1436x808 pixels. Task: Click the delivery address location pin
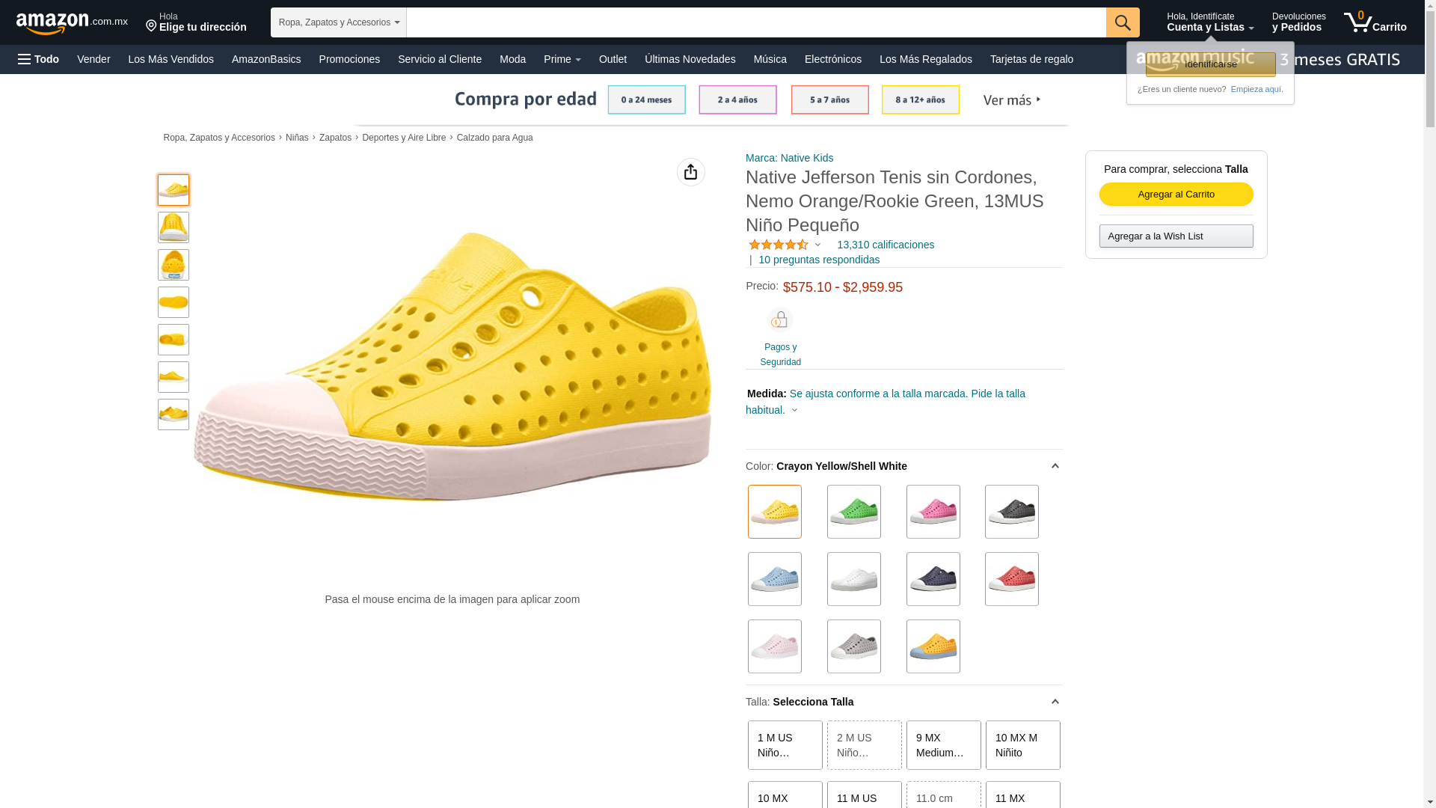(151, 26)
